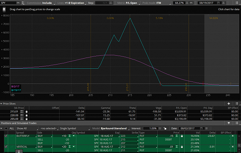This screenshot has height=153, width=241.
Task: Adjust the 215.01 stock price stepper
Action: click(x=22, y=111)
